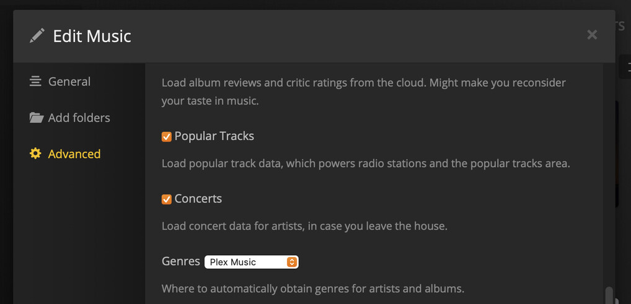The width and height of the screenshot is (631, 304).
Task: Click the concert data description text
Action: (x=304, y=226)
